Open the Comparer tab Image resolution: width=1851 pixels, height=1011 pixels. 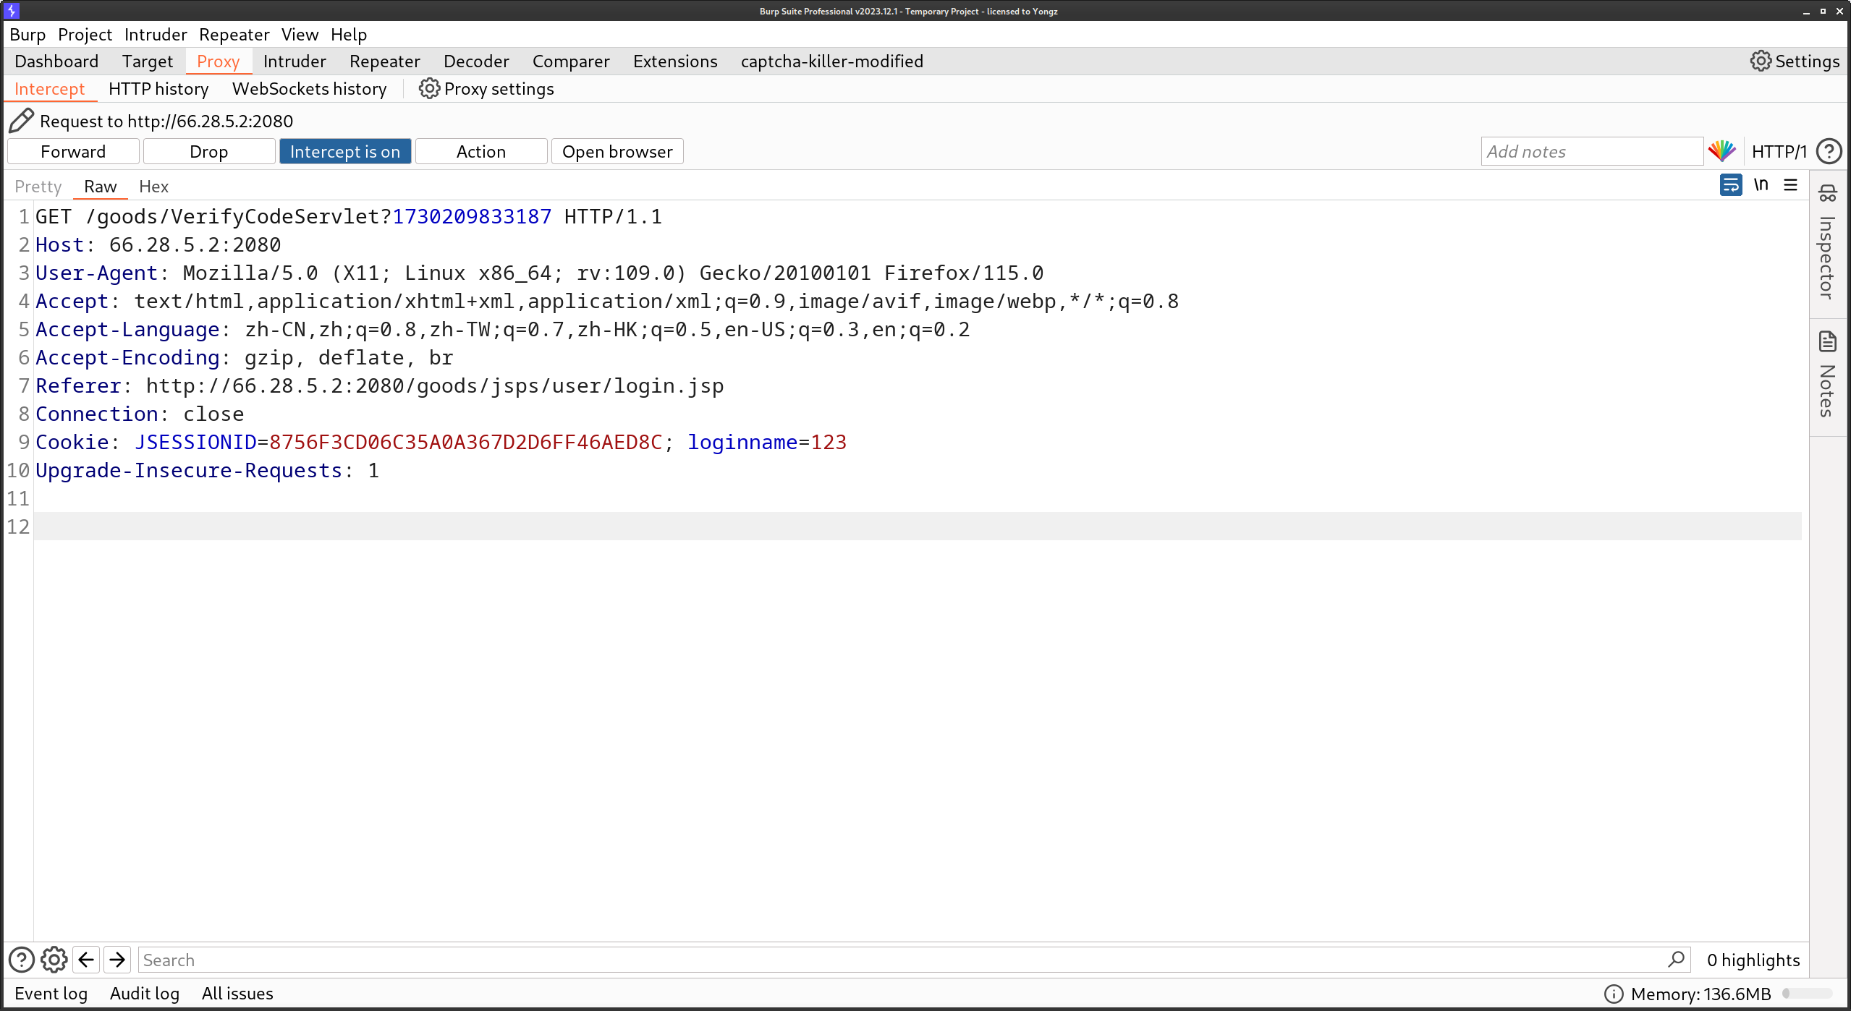point(571,61)
